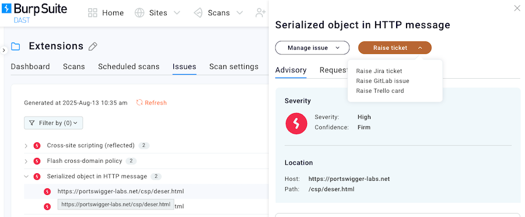Open the Scans dropdown chevron
The image size is (525, 217).
[239, 13]
